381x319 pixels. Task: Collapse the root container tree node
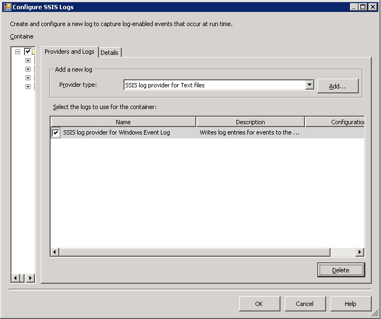(x=17, y=52)
